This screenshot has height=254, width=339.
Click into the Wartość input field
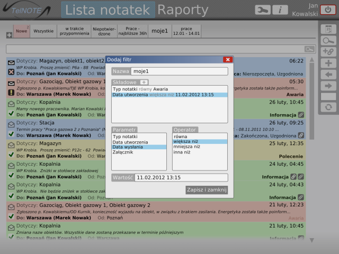point(181,178)
